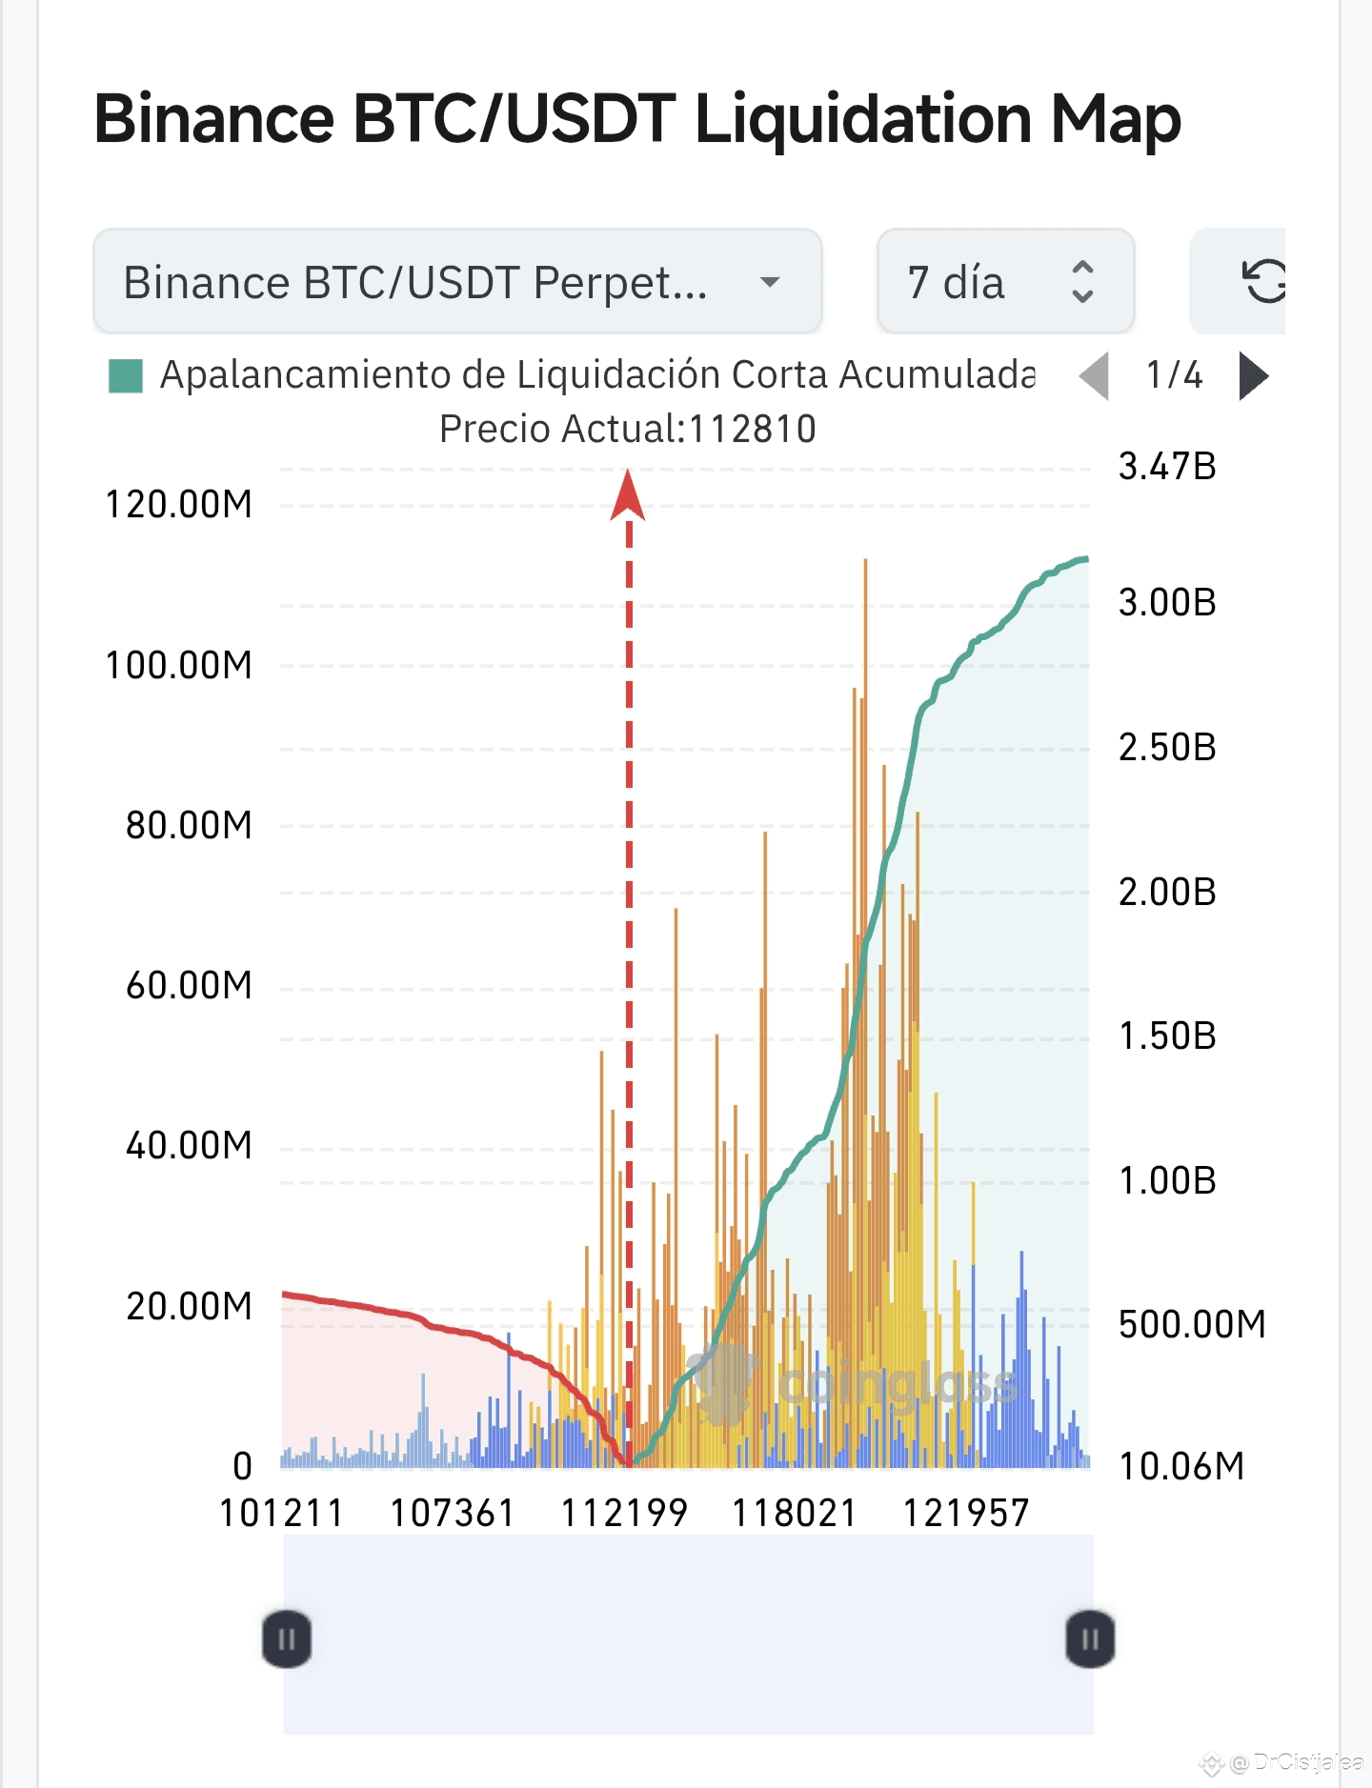Click the 1.00B right axis value
Image resolution: width=1372 pixels, height=1788 pixels.
point(1167,1181)
